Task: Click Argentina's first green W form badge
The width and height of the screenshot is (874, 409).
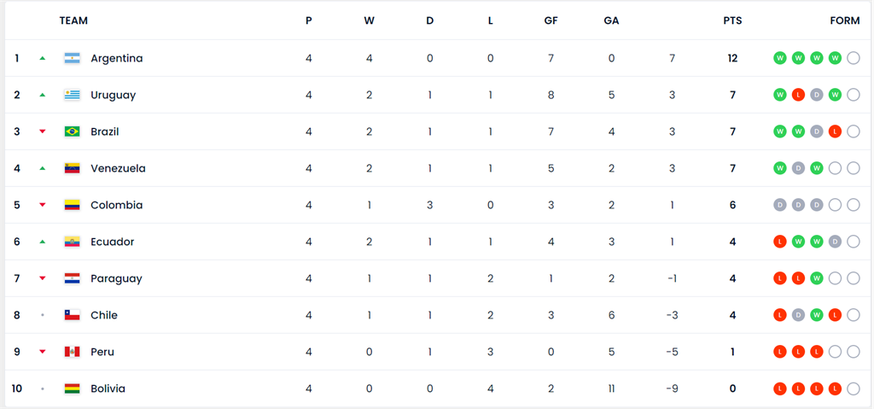Action: [779, 58]
